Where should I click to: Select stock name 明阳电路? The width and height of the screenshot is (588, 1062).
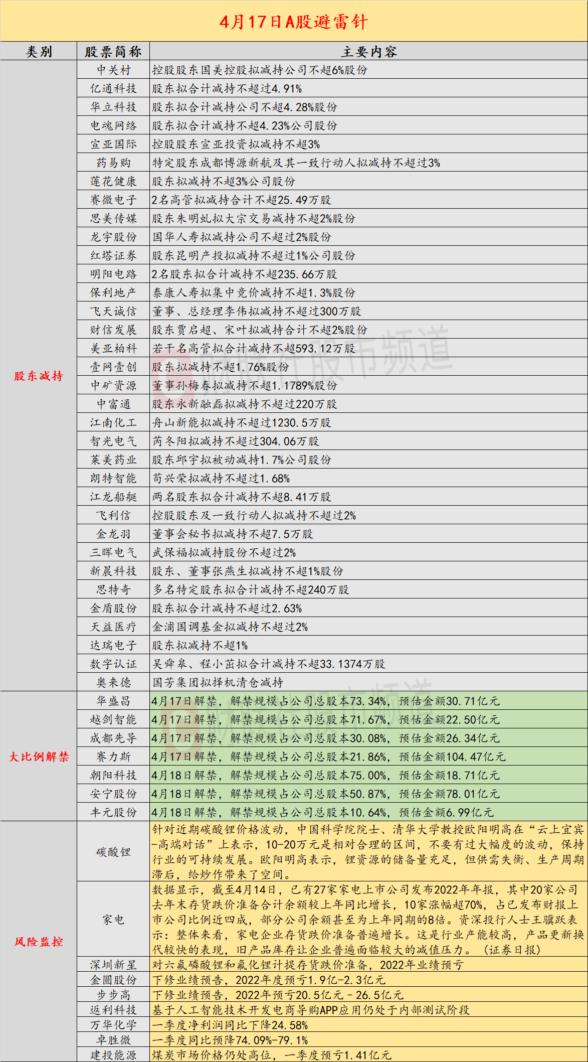113,274
